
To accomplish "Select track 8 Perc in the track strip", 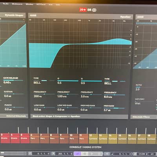I will coord(54,139).
